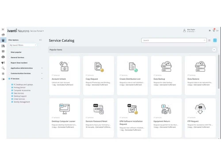Click the magnifier inside the Search box
The image size is (221, 166).
coord(205,40)
